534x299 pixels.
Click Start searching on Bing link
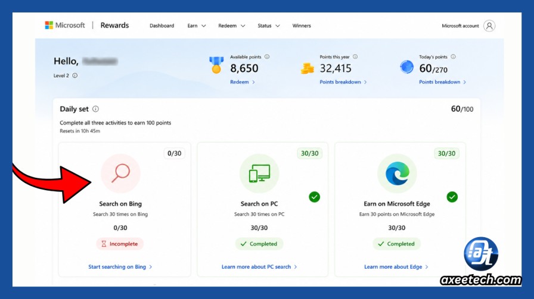tap(120, 267)
